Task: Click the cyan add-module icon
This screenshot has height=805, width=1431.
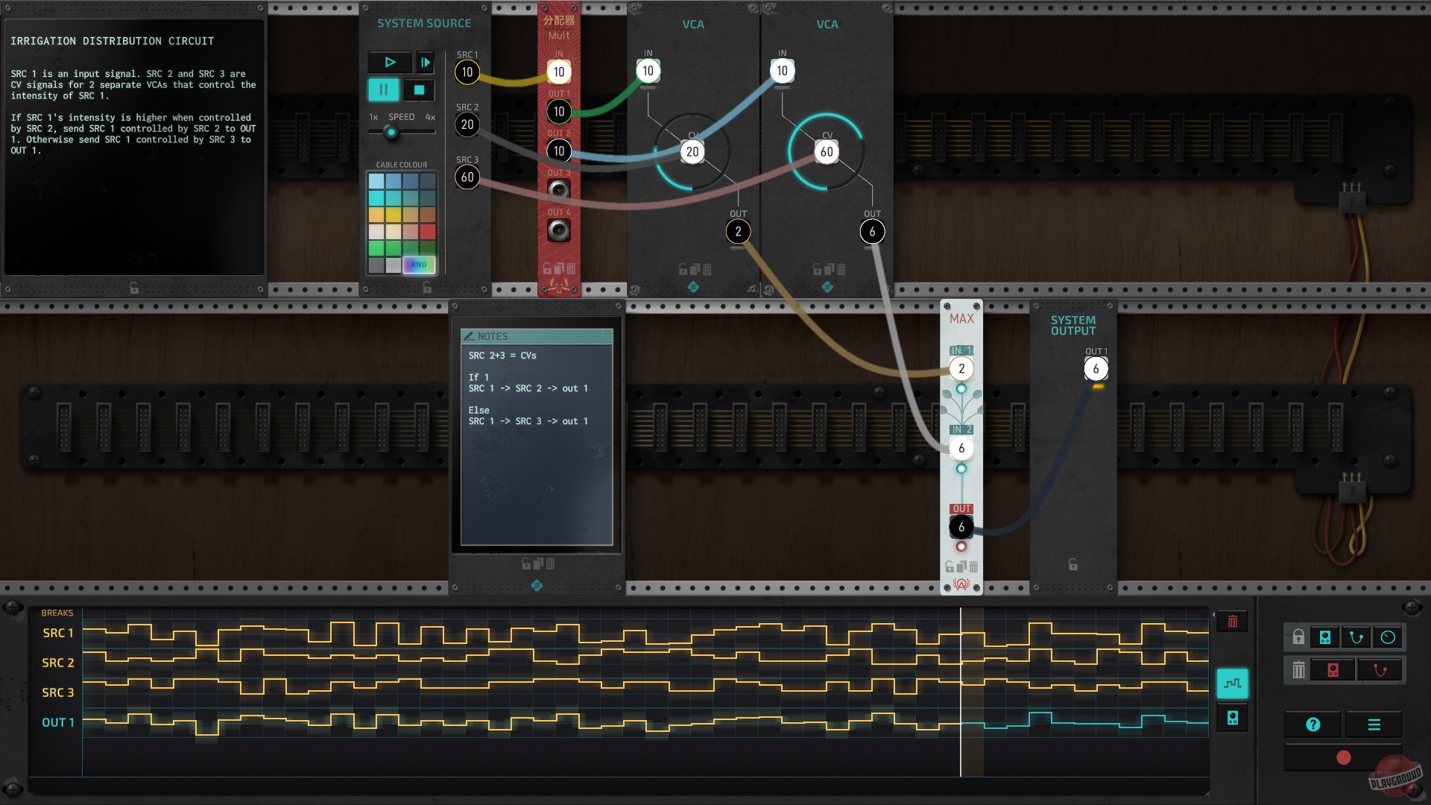Action: (1325, 637)
